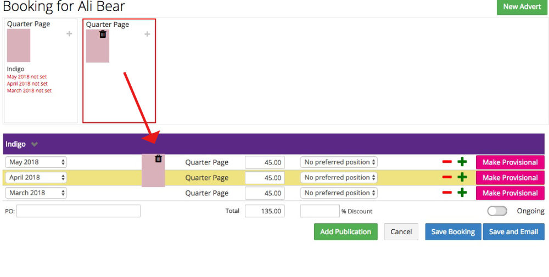Click the Quarter Page label in the May 2018 row
The height and width of the screenshot is (277, 549).
pyautogui.click(x=206, y=162)
